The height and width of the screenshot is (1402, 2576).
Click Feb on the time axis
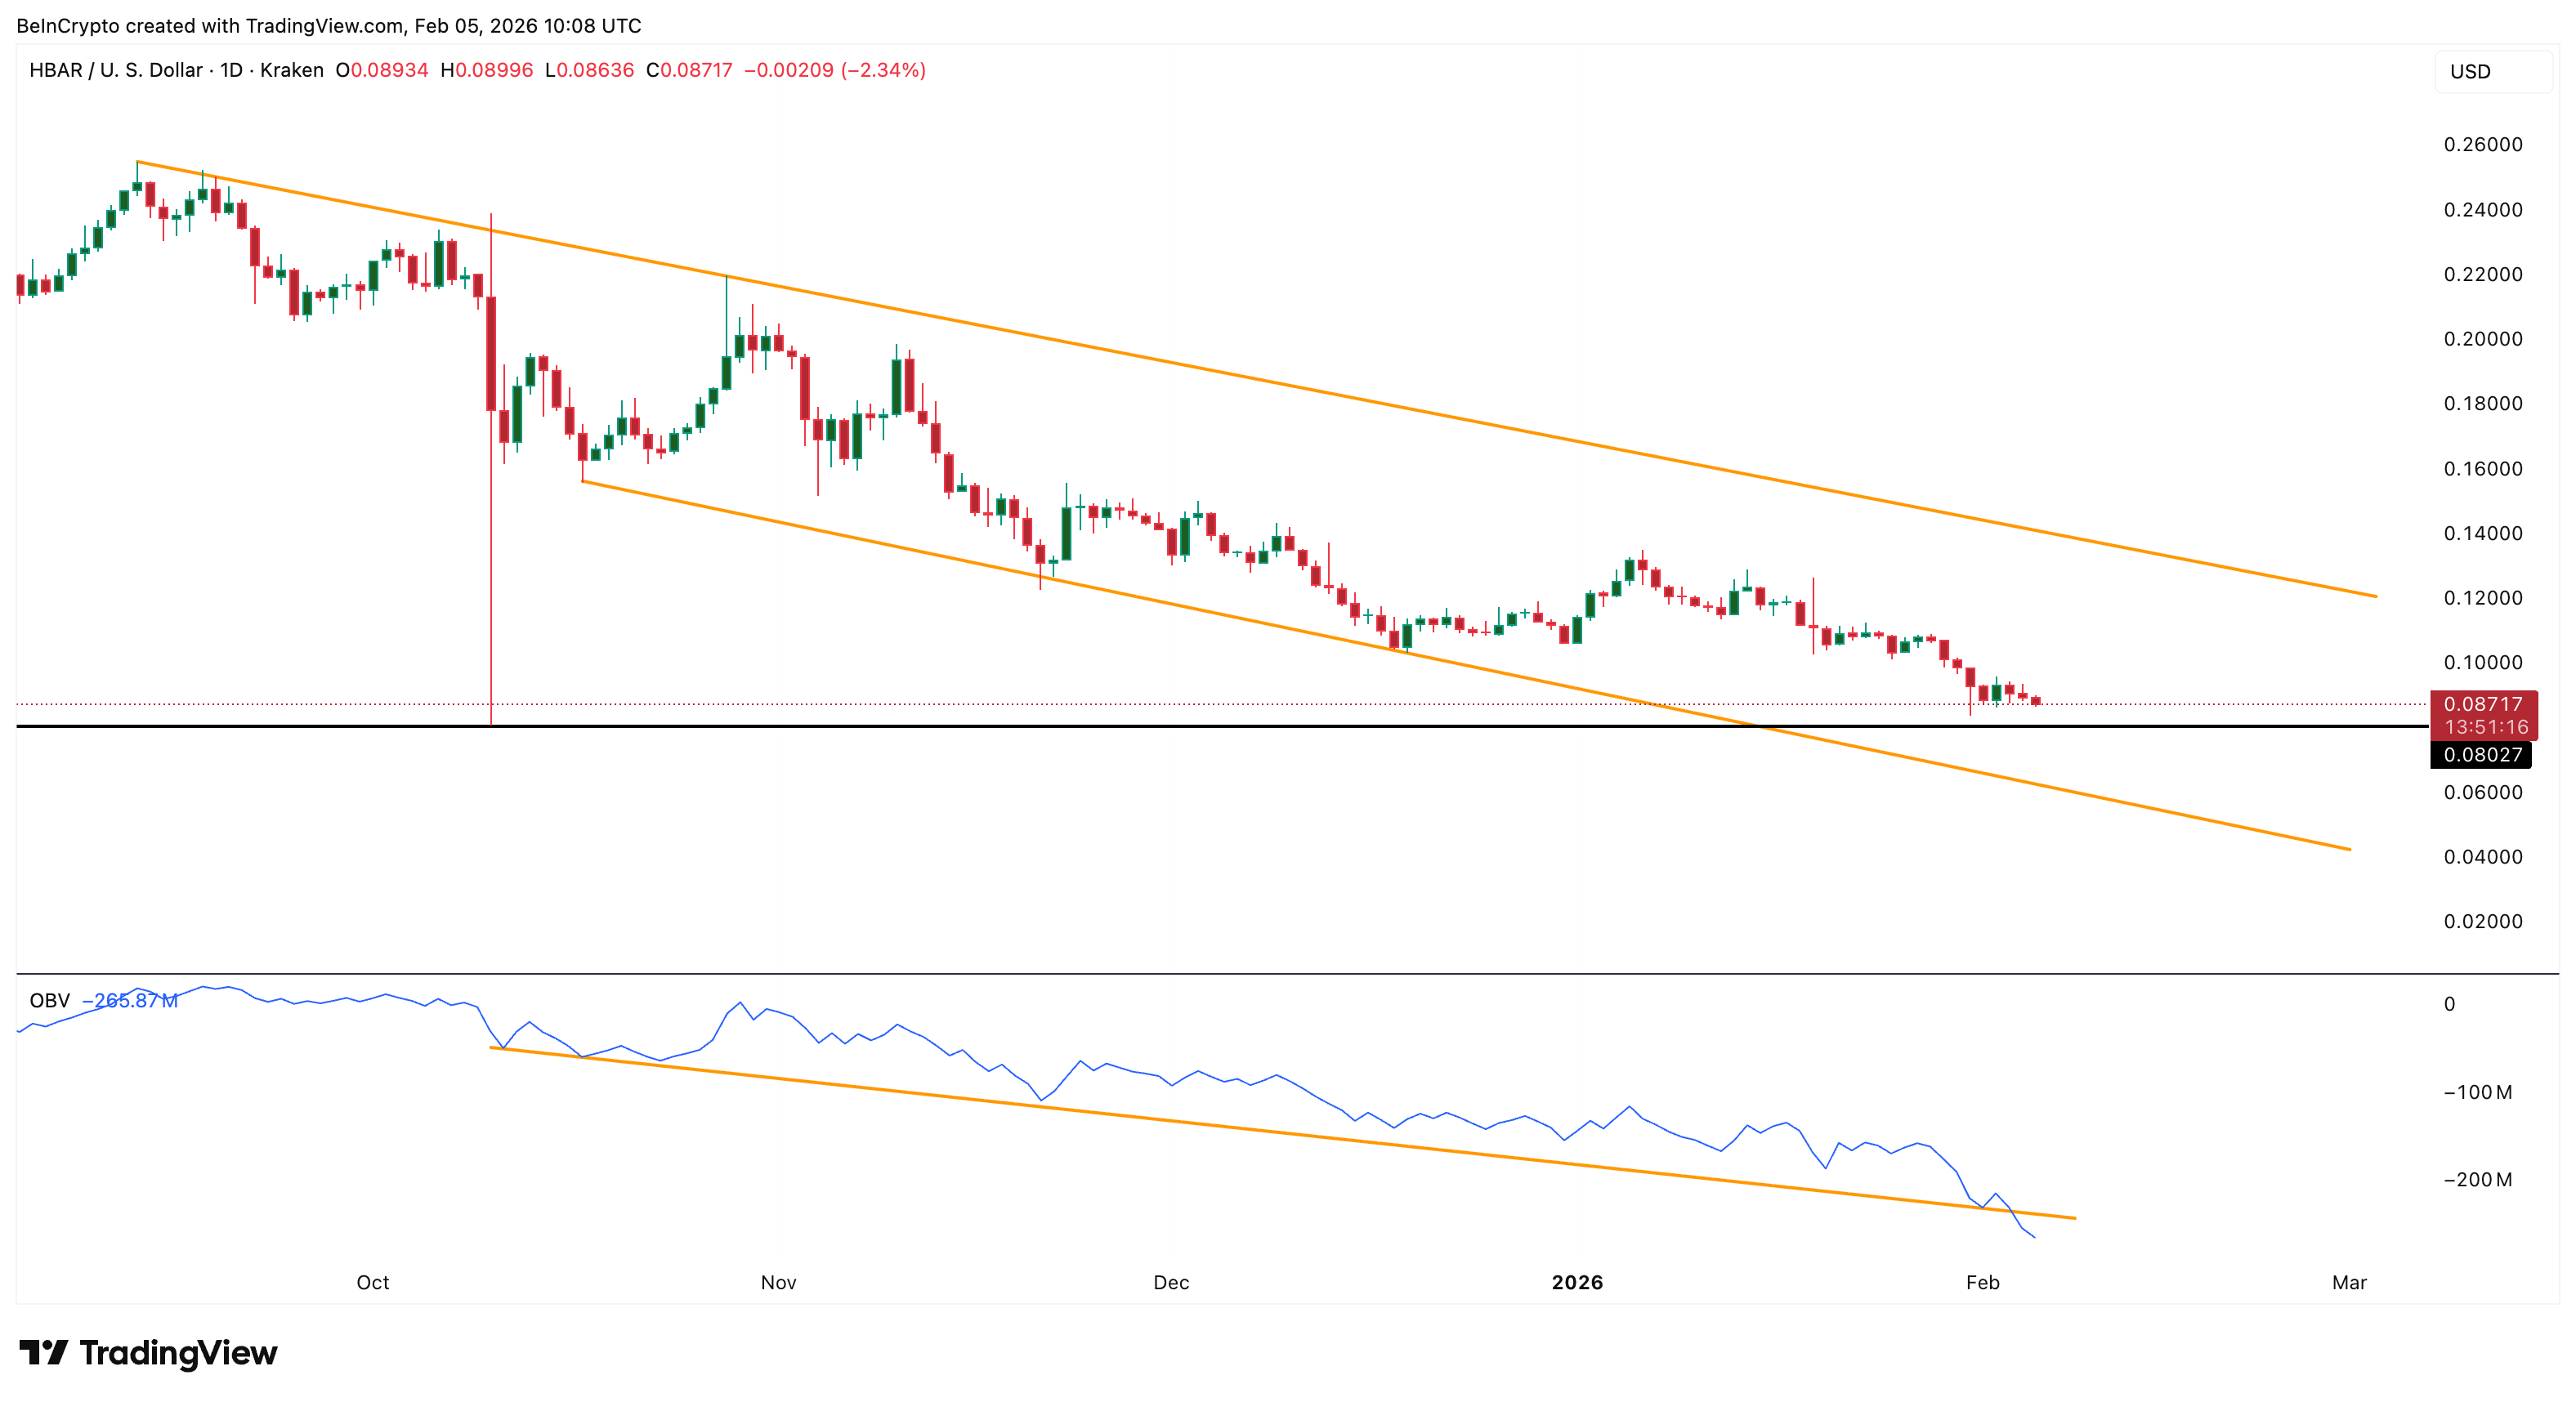pos(1984,1282)
